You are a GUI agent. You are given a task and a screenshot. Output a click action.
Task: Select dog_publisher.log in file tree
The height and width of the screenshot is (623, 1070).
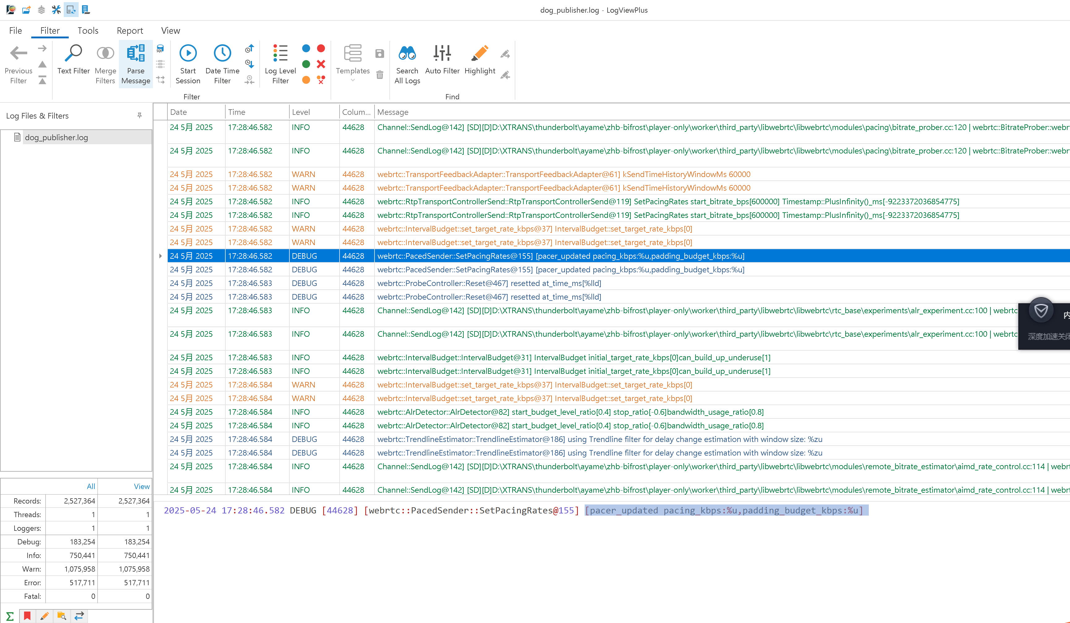[56, 138]
